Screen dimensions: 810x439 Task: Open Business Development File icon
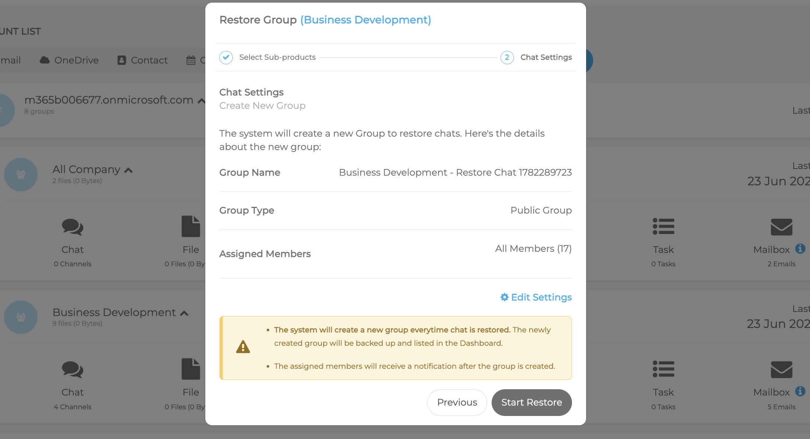click(x=191, y=369)
